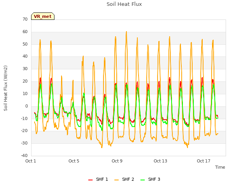Click the 60 y-axis tick label
The width and height of the screenshot is (249, 187).
[x=25, y=32]
